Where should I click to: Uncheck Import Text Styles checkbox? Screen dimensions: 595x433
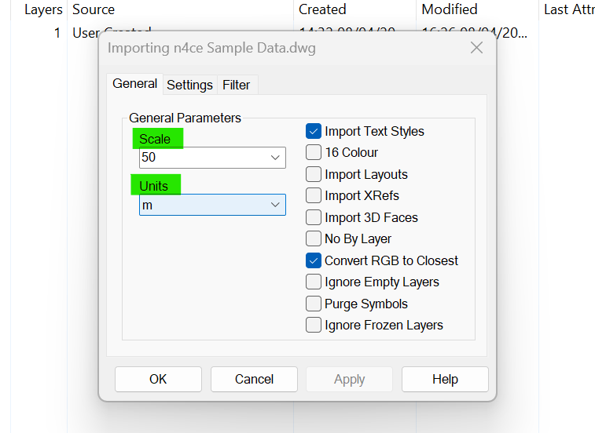314,131
